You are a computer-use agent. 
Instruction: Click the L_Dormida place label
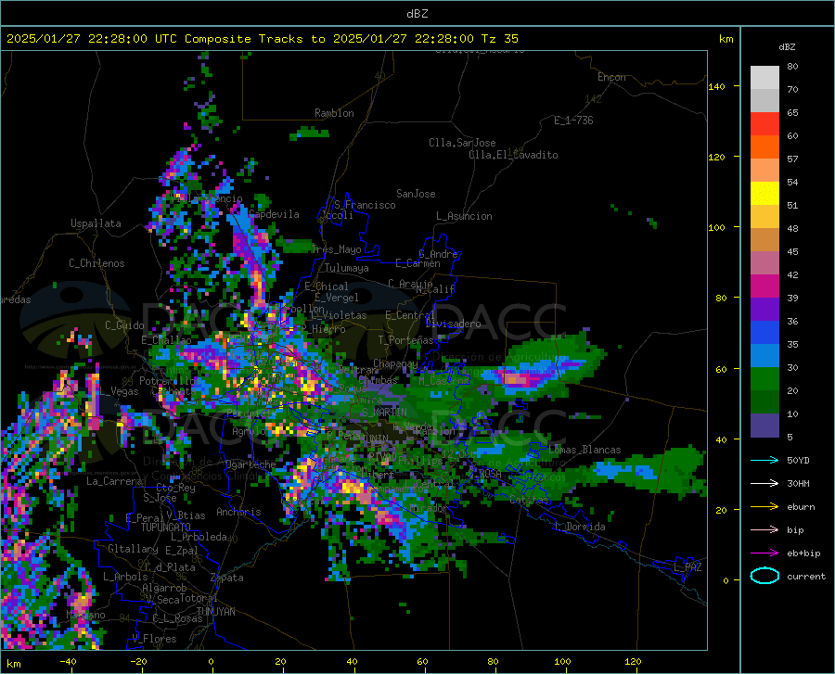(x=580, y=527)
